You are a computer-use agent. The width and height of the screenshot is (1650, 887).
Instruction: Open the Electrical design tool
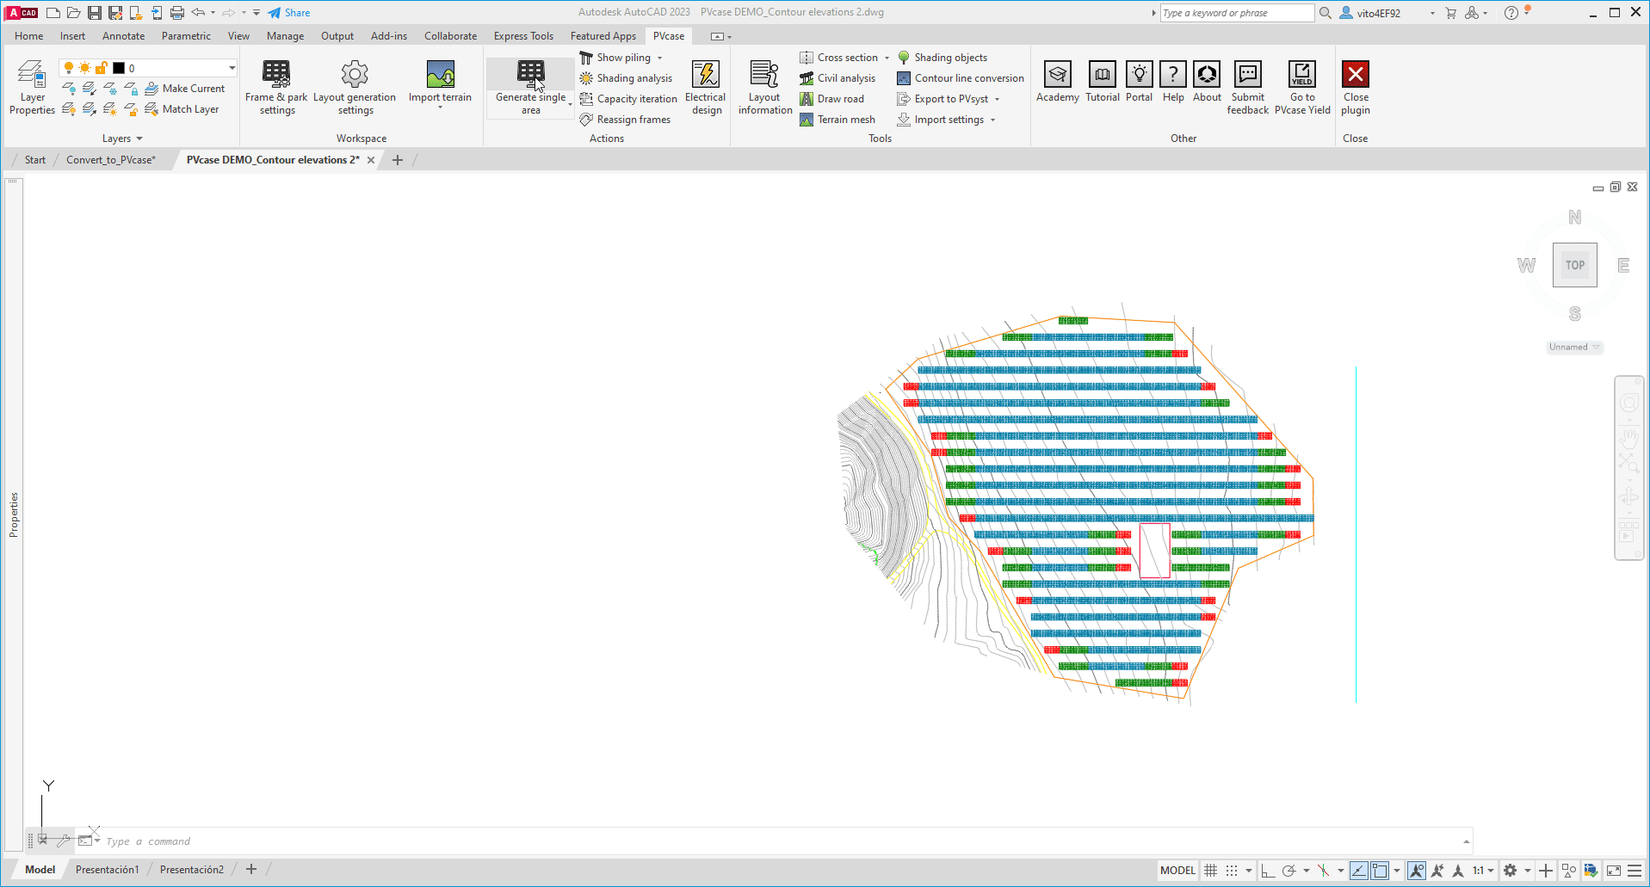coord(705,86)
